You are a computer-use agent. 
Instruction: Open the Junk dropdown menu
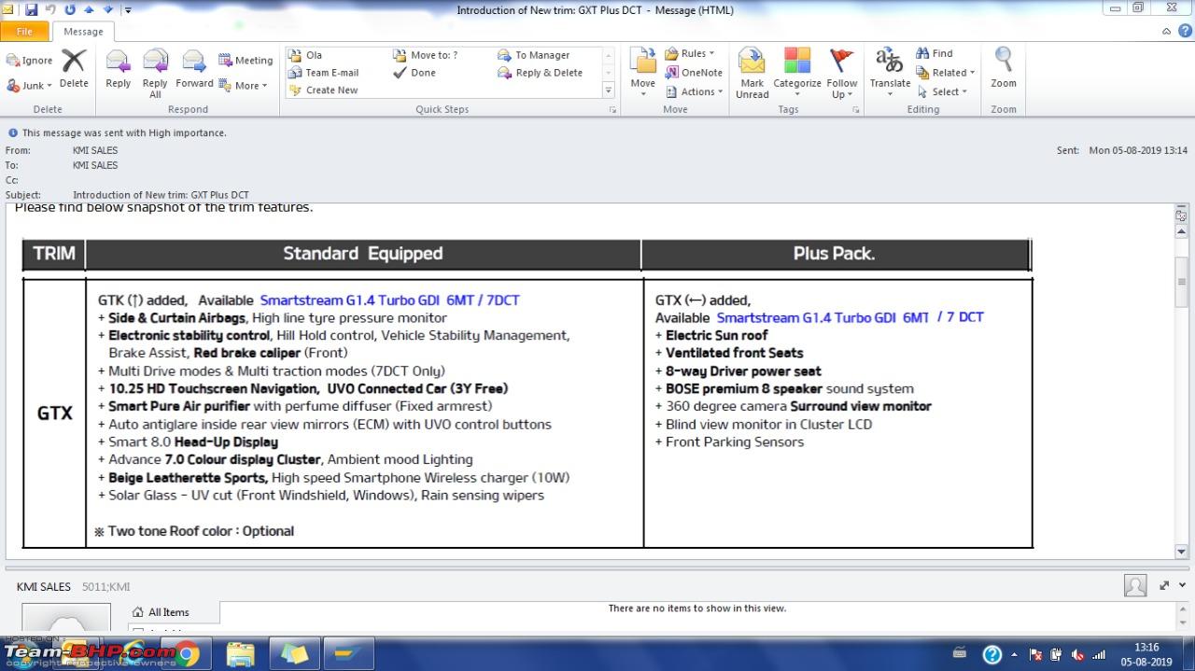click(x=30, y=85)
